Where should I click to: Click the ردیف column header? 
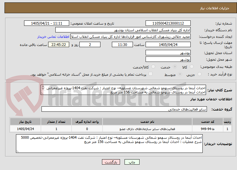pos(227,122)
